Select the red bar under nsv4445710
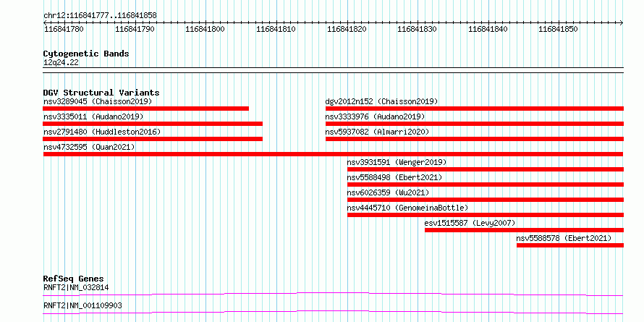Screen dimensions: 644x322 tap(486, 215)
